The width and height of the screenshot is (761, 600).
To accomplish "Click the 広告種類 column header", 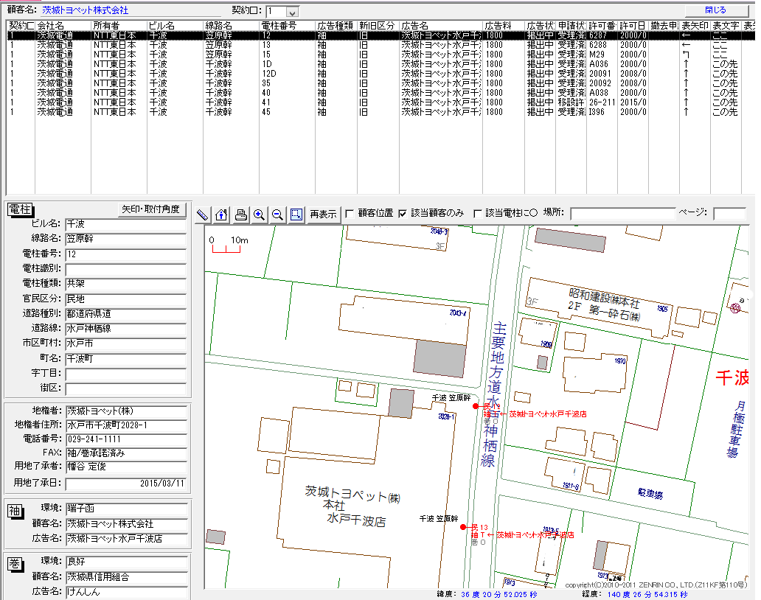I will (336, 26).
